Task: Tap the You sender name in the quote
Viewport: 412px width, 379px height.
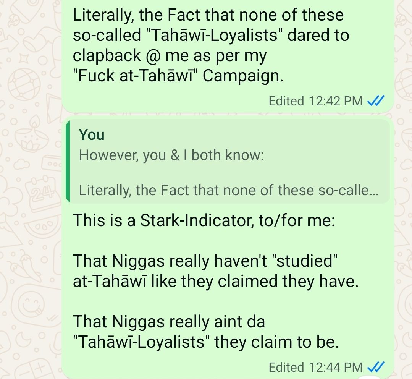Action: [x=91, y=134]
